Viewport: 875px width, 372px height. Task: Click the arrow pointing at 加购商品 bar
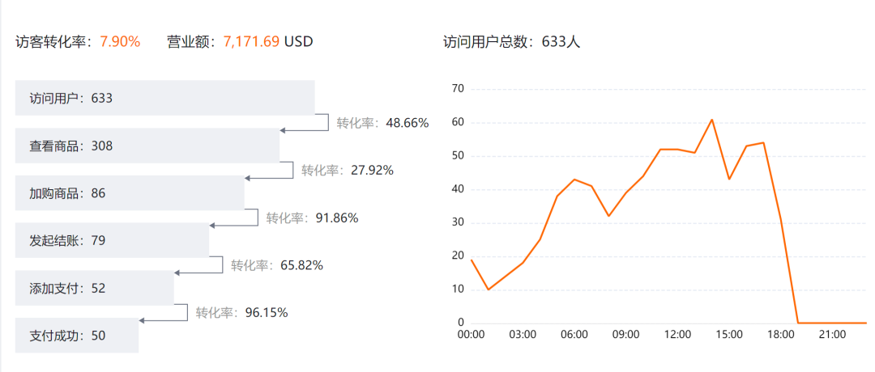coord(248,178)
